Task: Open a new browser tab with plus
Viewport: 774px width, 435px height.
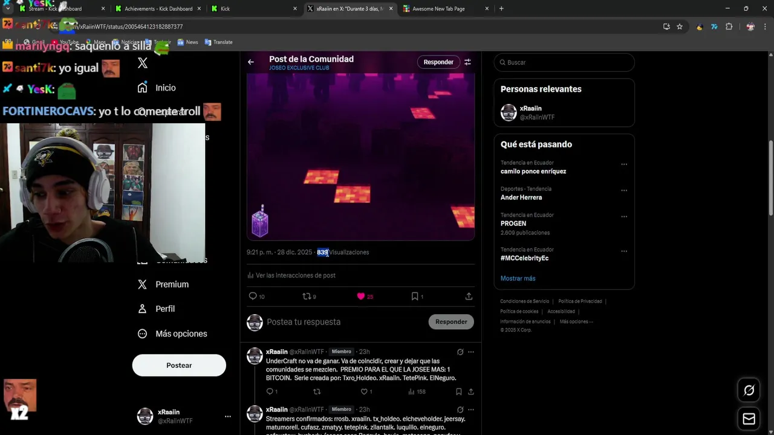Action: 501,8
